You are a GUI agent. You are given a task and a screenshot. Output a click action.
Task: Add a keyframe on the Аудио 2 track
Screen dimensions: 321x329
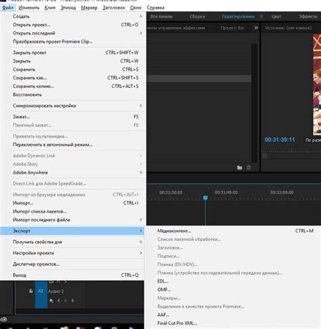click(51, 301)
